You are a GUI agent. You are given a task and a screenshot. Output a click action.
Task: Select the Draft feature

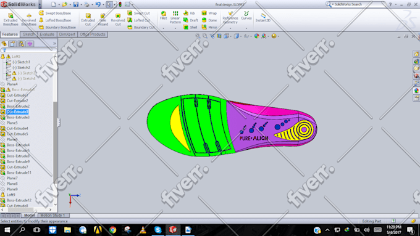point(190,20)
